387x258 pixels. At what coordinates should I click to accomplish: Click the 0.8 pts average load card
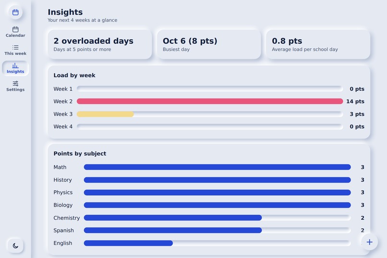click(x=318, y=44)
